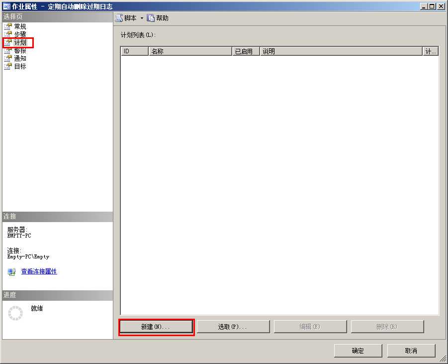
Task: Cancel with the 取消 button
Action: [x=411, y=351]
